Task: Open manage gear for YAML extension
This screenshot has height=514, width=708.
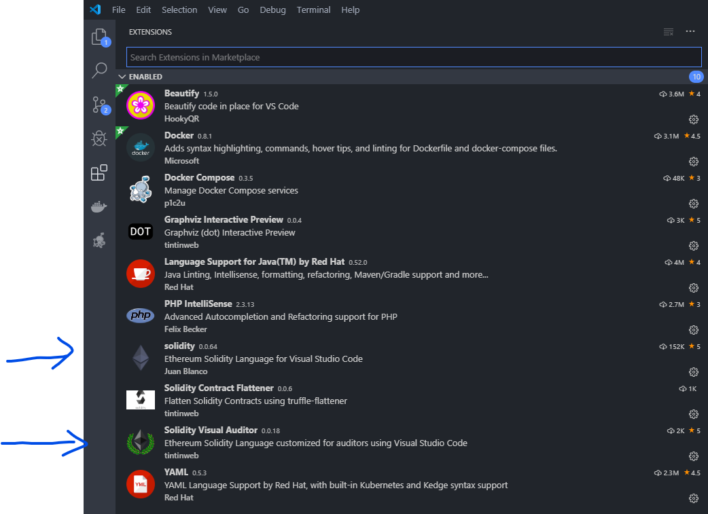Action: [694, 498]
